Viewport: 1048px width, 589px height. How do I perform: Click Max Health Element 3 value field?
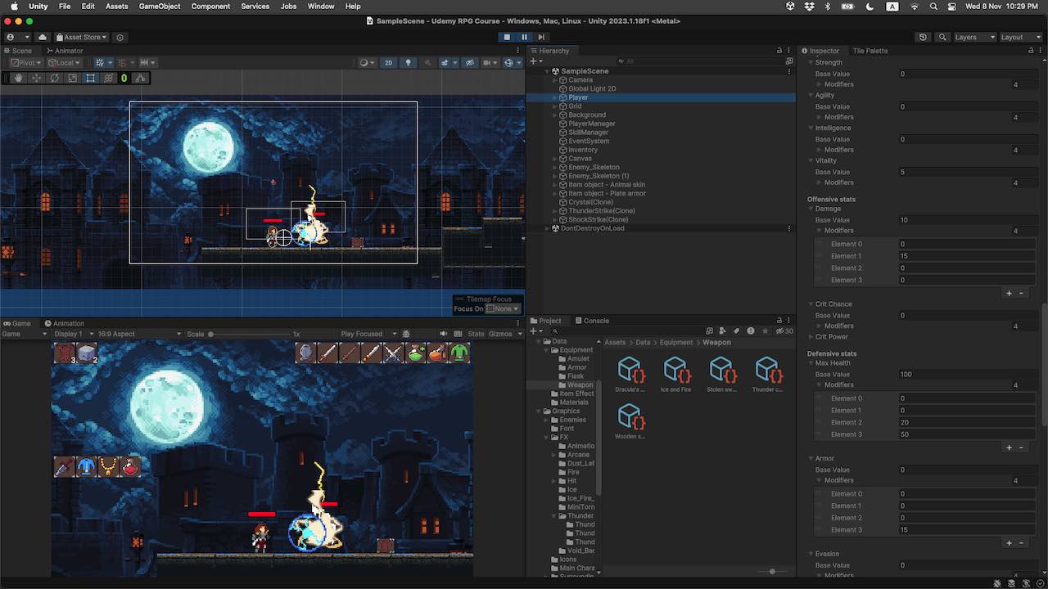click(968, 434)
